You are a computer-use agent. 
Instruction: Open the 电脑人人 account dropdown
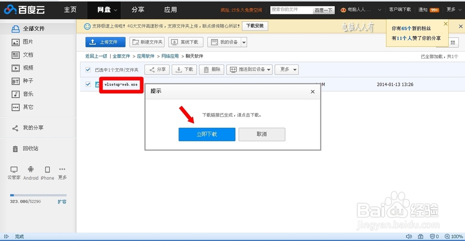[361, 10]
